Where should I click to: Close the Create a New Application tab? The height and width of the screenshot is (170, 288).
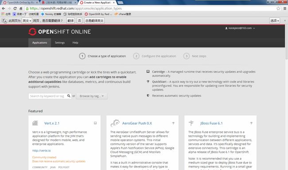[x=114, y=3]
